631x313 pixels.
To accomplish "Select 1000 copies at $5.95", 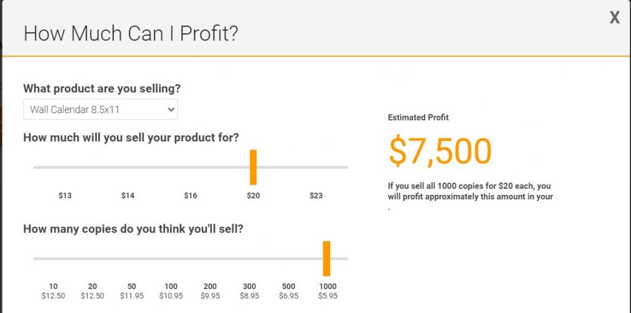I will point(328,291).
